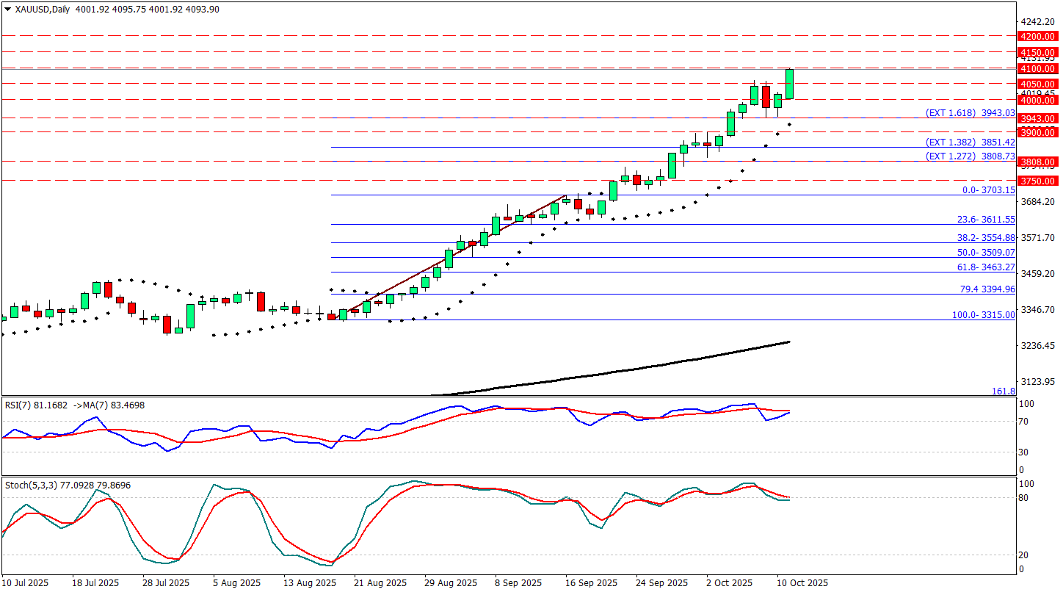The image size is (1063, 592).
Task: Click the 23.6- 3611.55 retracement label
Action: tap(986, 220)
